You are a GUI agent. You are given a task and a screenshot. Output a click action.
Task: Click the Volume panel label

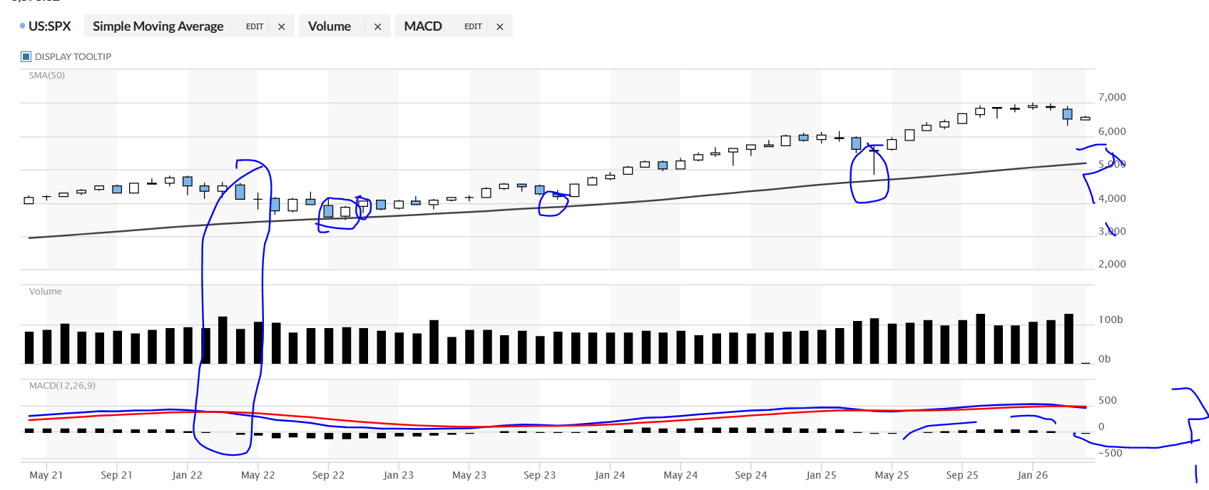pos(45,291)
